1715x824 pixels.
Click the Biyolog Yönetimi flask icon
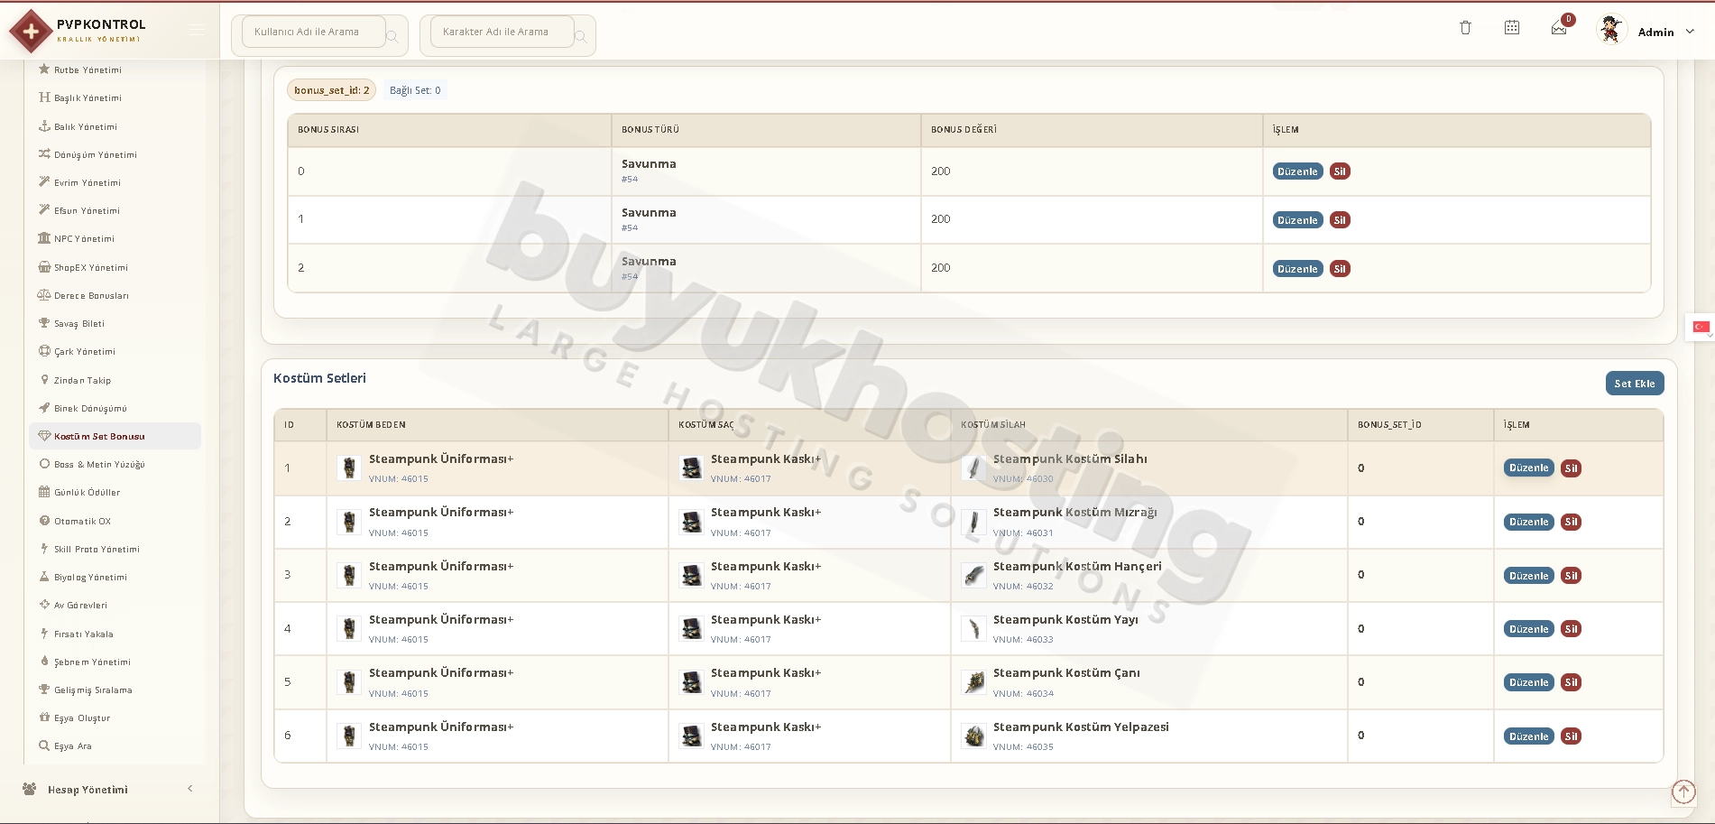point(44,577)
